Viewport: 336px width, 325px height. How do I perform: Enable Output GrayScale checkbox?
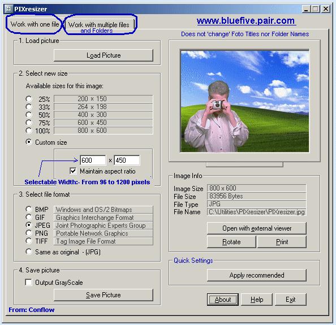click(28, 282)
